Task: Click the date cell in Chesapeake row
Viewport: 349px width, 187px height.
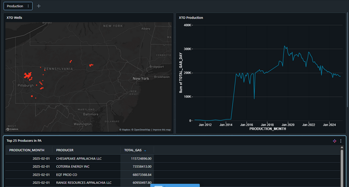Action: point(41,158)
